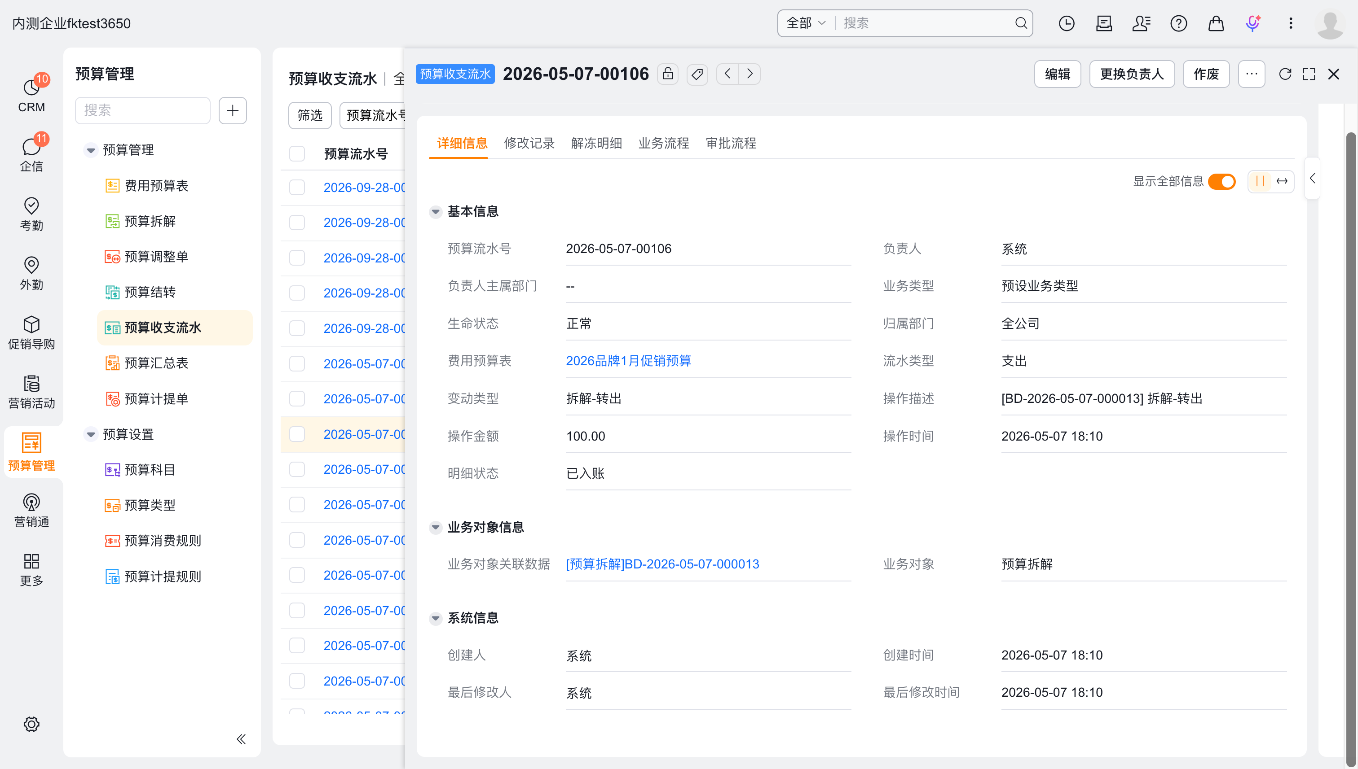Open the 营销通 module
1358x769 pixels.
coord(31,510)
